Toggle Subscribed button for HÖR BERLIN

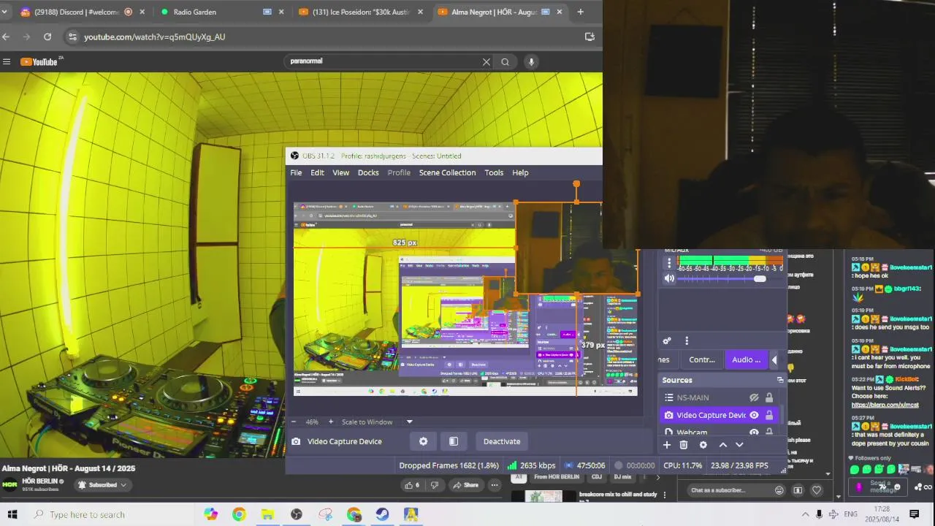[102, 484]
